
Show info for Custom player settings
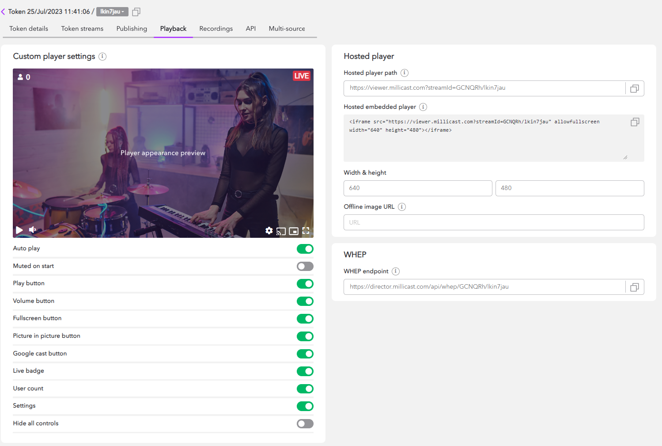coord(102,57)
